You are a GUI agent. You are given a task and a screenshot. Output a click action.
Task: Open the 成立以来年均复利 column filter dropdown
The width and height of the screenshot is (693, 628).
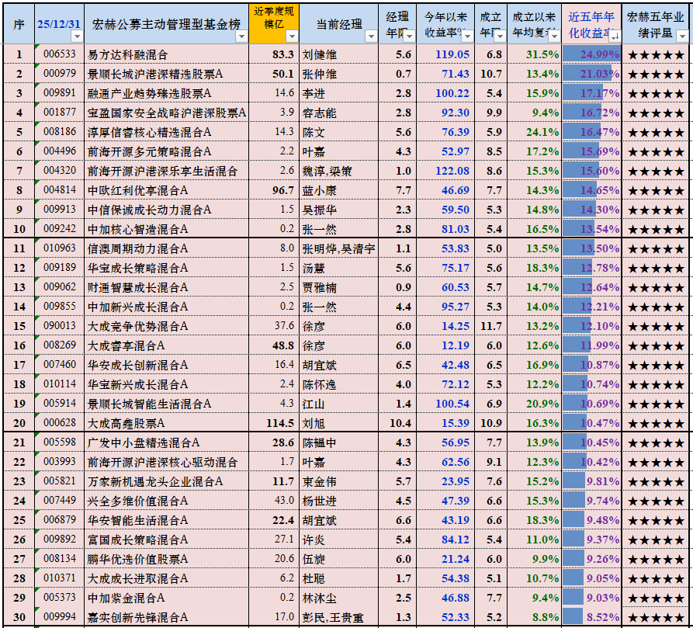pos(554,36)
